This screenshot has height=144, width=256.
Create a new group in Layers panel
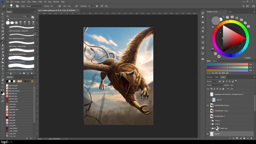(x=244, y=138)
